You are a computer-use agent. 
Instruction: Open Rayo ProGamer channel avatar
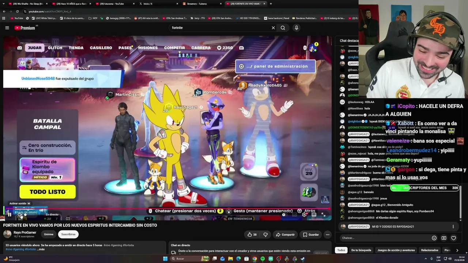tap(7, 234)
